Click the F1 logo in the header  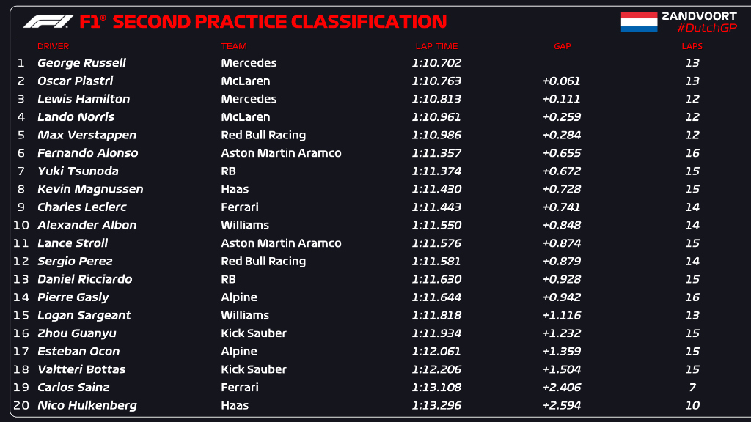(x=48, y=21)
